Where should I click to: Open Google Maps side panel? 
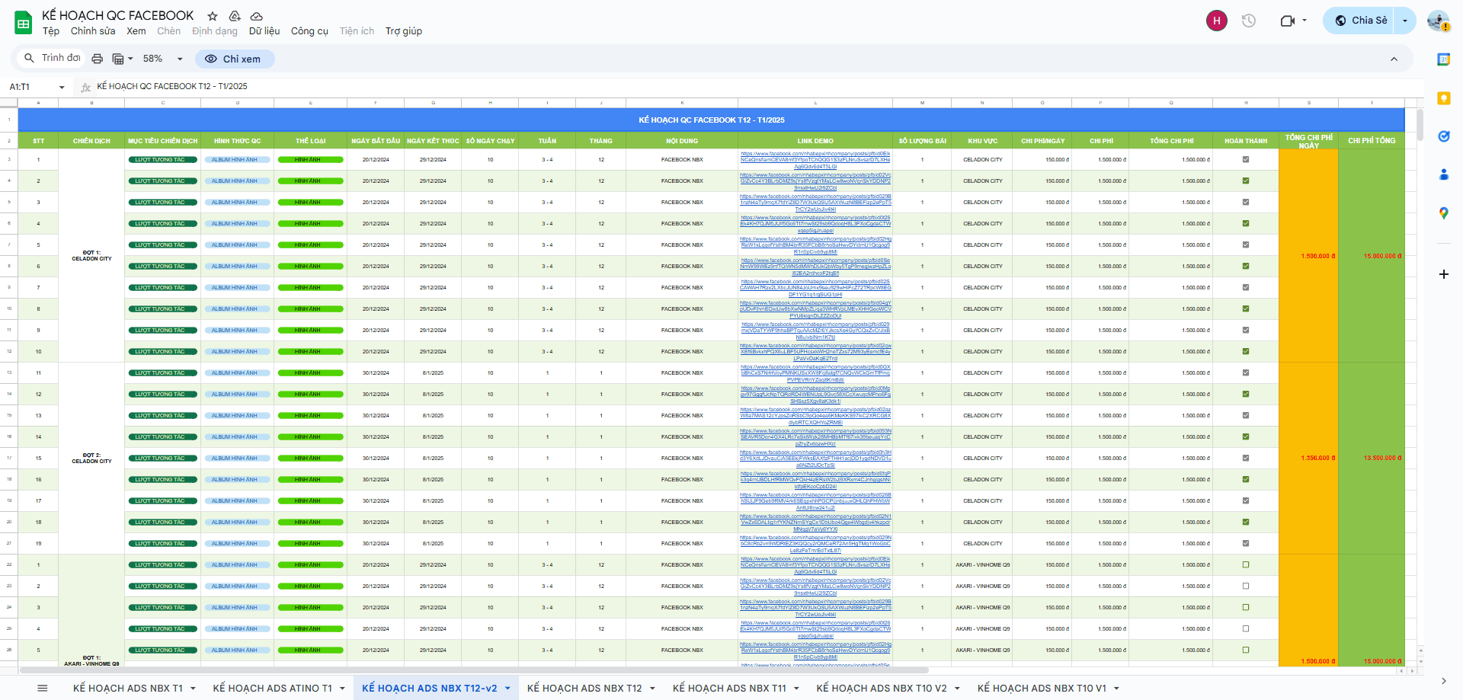[x=1443, y=213]
